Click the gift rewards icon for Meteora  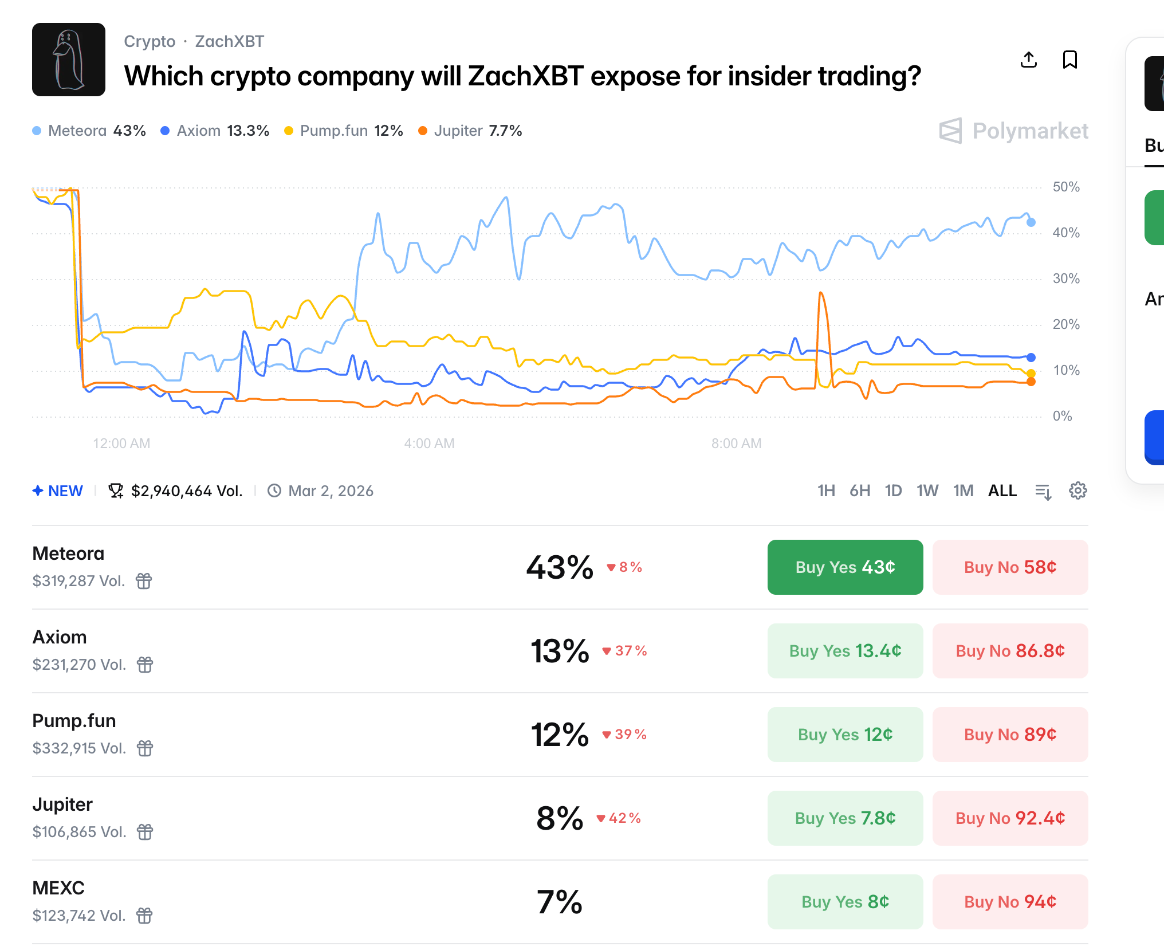pos(144,581)
